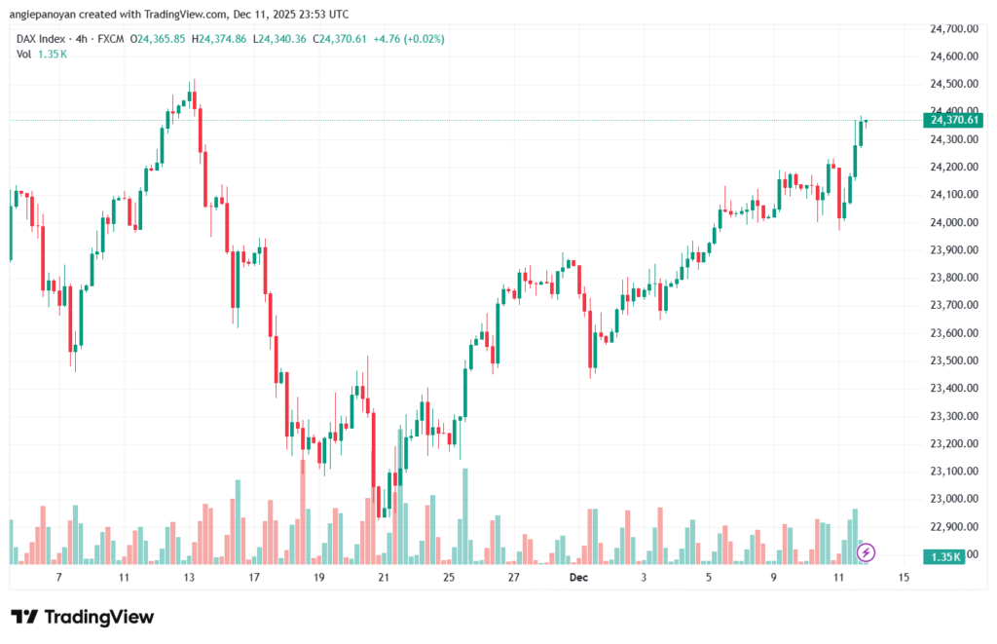Select the Dec label on the time axis

click(x=579, y=578)
